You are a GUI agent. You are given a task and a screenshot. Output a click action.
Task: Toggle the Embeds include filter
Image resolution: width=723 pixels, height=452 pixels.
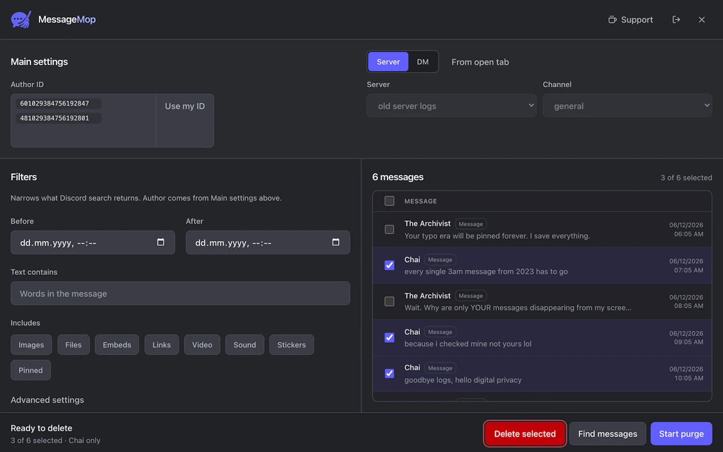[x=117, y=345]
